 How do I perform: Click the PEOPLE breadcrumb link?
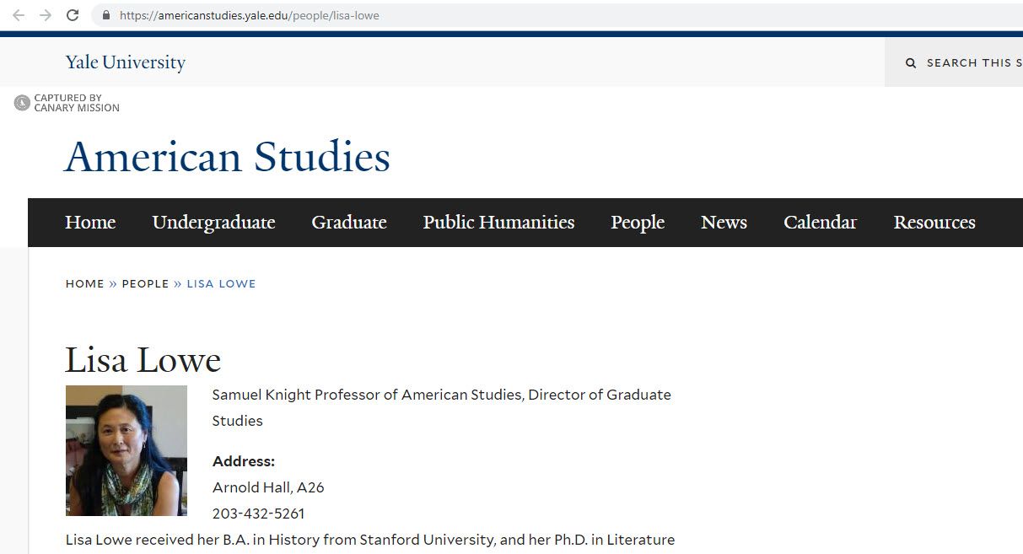[145, 284]
